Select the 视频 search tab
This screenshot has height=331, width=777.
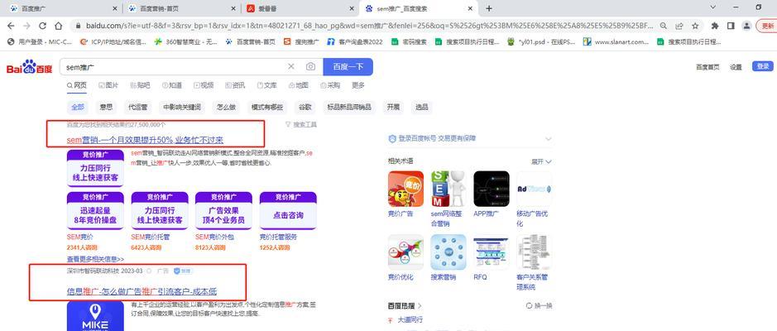pos(204,85)
